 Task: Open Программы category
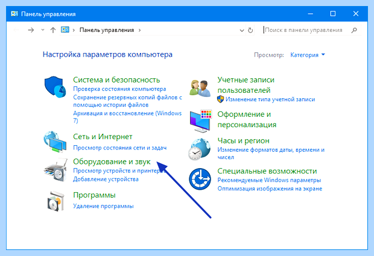pos(94,195)
